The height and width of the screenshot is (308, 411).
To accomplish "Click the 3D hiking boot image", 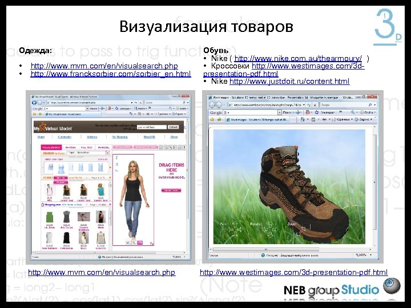I will click(x=303, y=194).
